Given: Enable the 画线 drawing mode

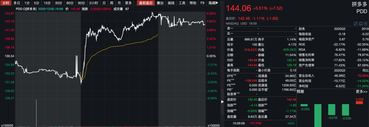Looking at the screenshot, I should coord(171,3).
